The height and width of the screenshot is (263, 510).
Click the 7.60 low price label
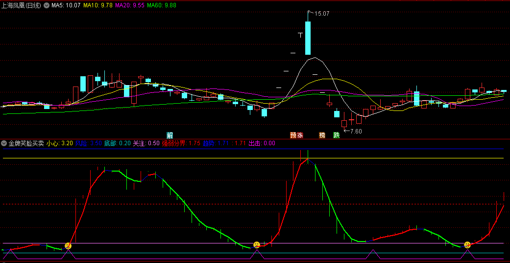(x=356, y=131)
